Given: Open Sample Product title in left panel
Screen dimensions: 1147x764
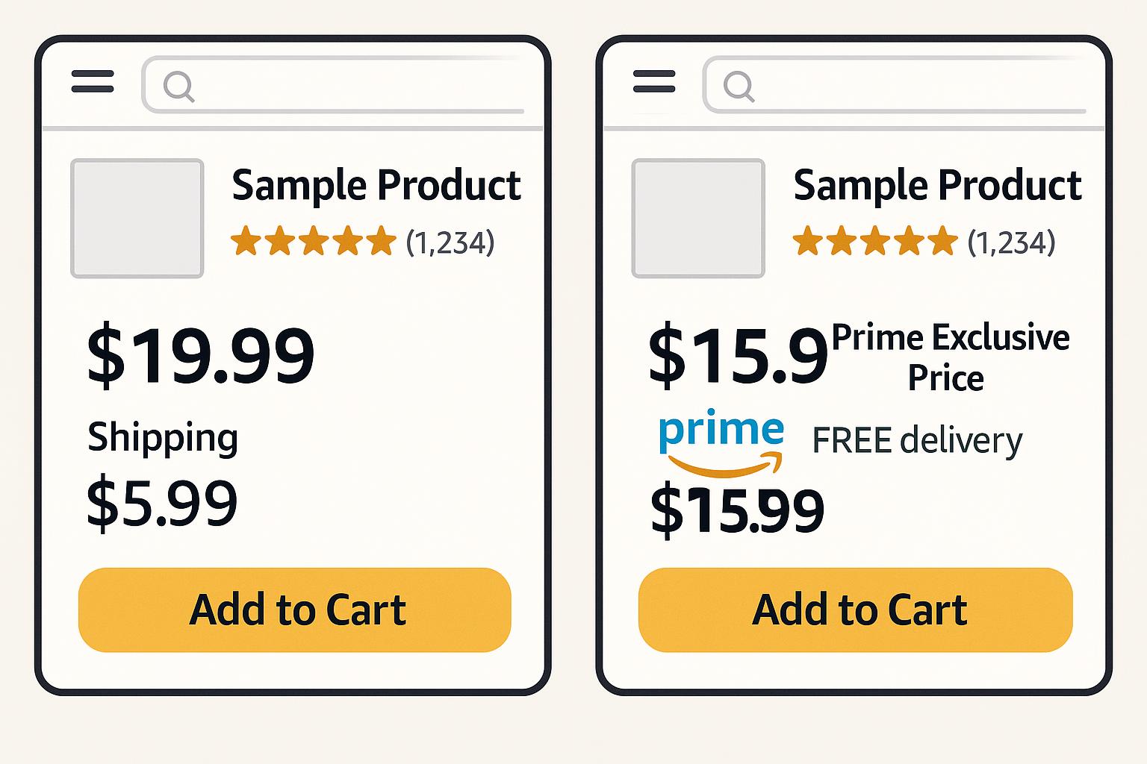Looking at the screenshot, I should coord(376,185).
